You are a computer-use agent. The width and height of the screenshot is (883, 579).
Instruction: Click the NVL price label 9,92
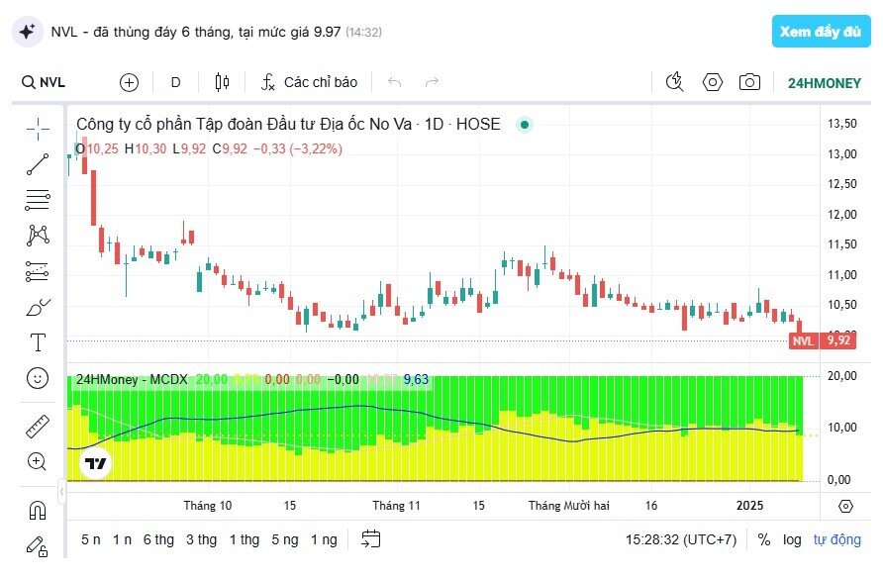tap(823, 340)
